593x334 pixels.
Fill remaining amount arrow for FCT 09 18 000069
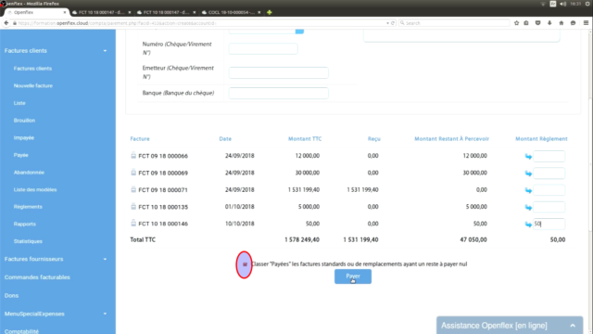528,173
